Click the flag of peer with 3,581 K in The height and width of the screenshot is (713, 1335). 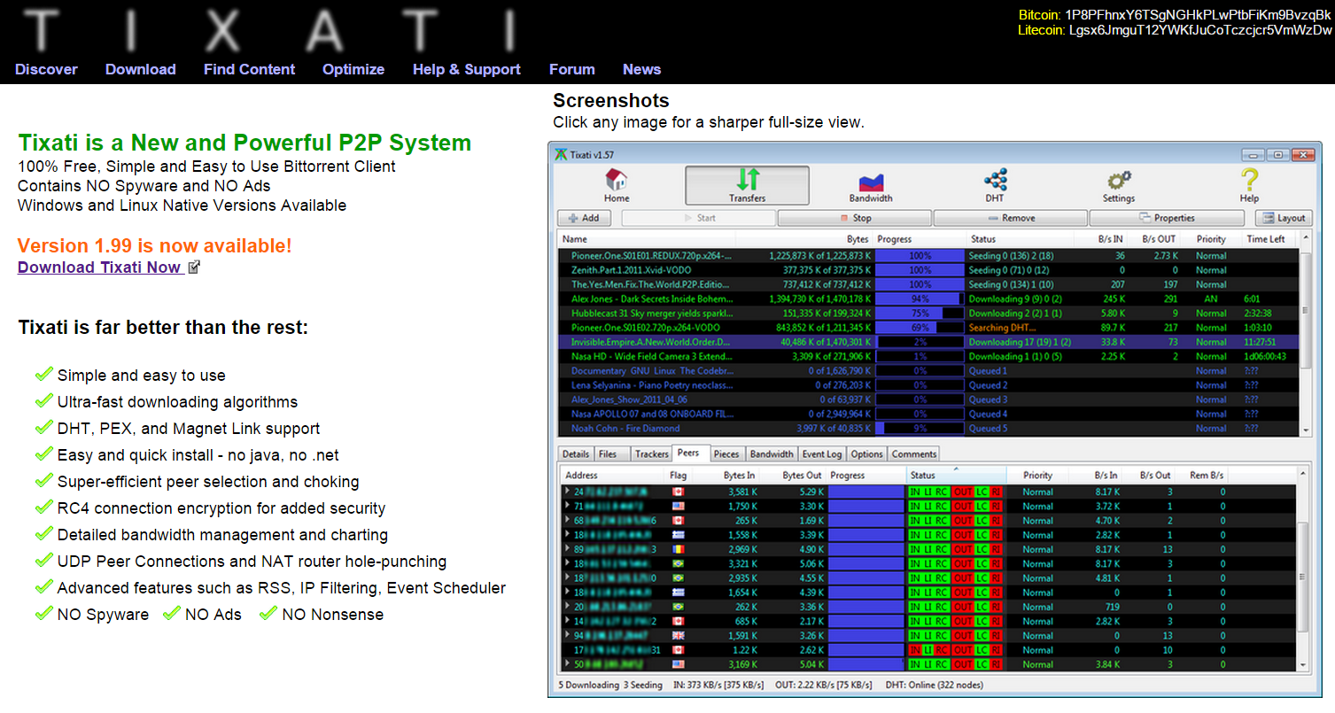tap(679, 492)
